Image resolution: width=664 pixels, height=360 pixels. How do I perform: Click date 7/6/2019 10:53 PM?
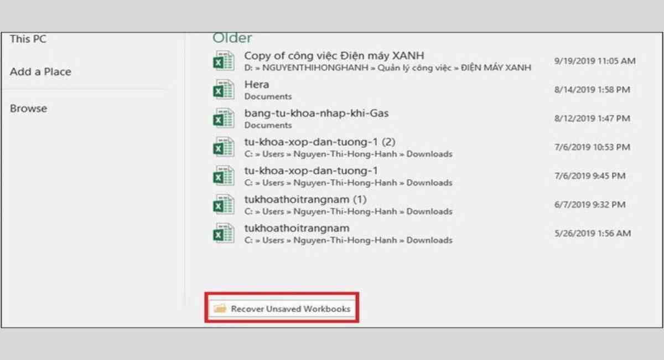pos(592,147)
